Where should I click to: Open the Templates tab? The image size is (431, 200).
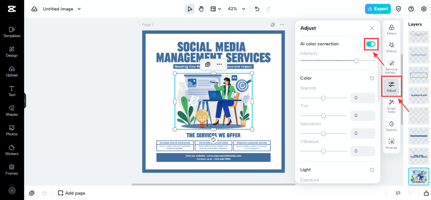coord(12,32)
